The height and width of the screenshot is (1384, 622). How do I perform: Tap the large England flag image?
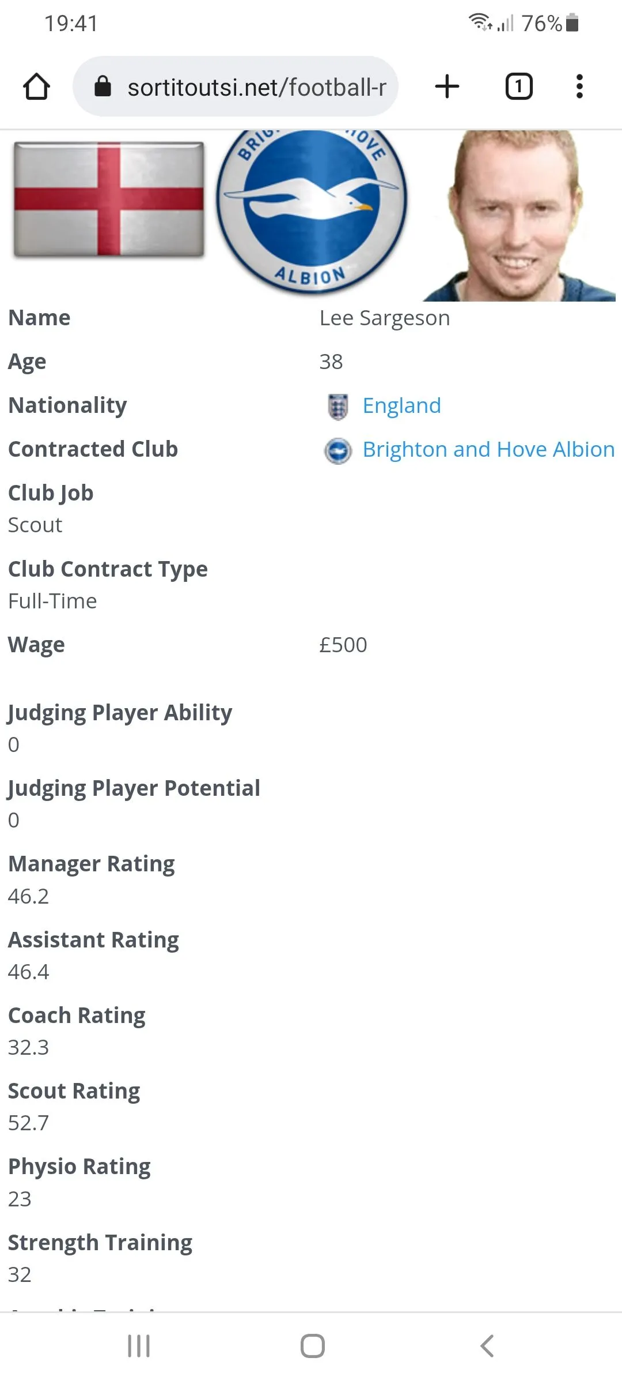click(109, 200)
